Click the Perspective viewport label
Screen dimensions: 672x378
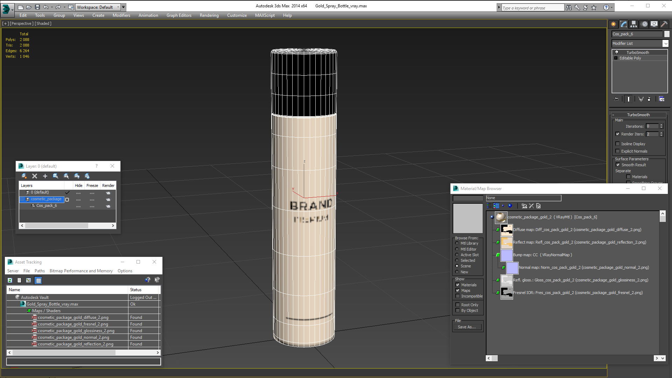point(22,23)
